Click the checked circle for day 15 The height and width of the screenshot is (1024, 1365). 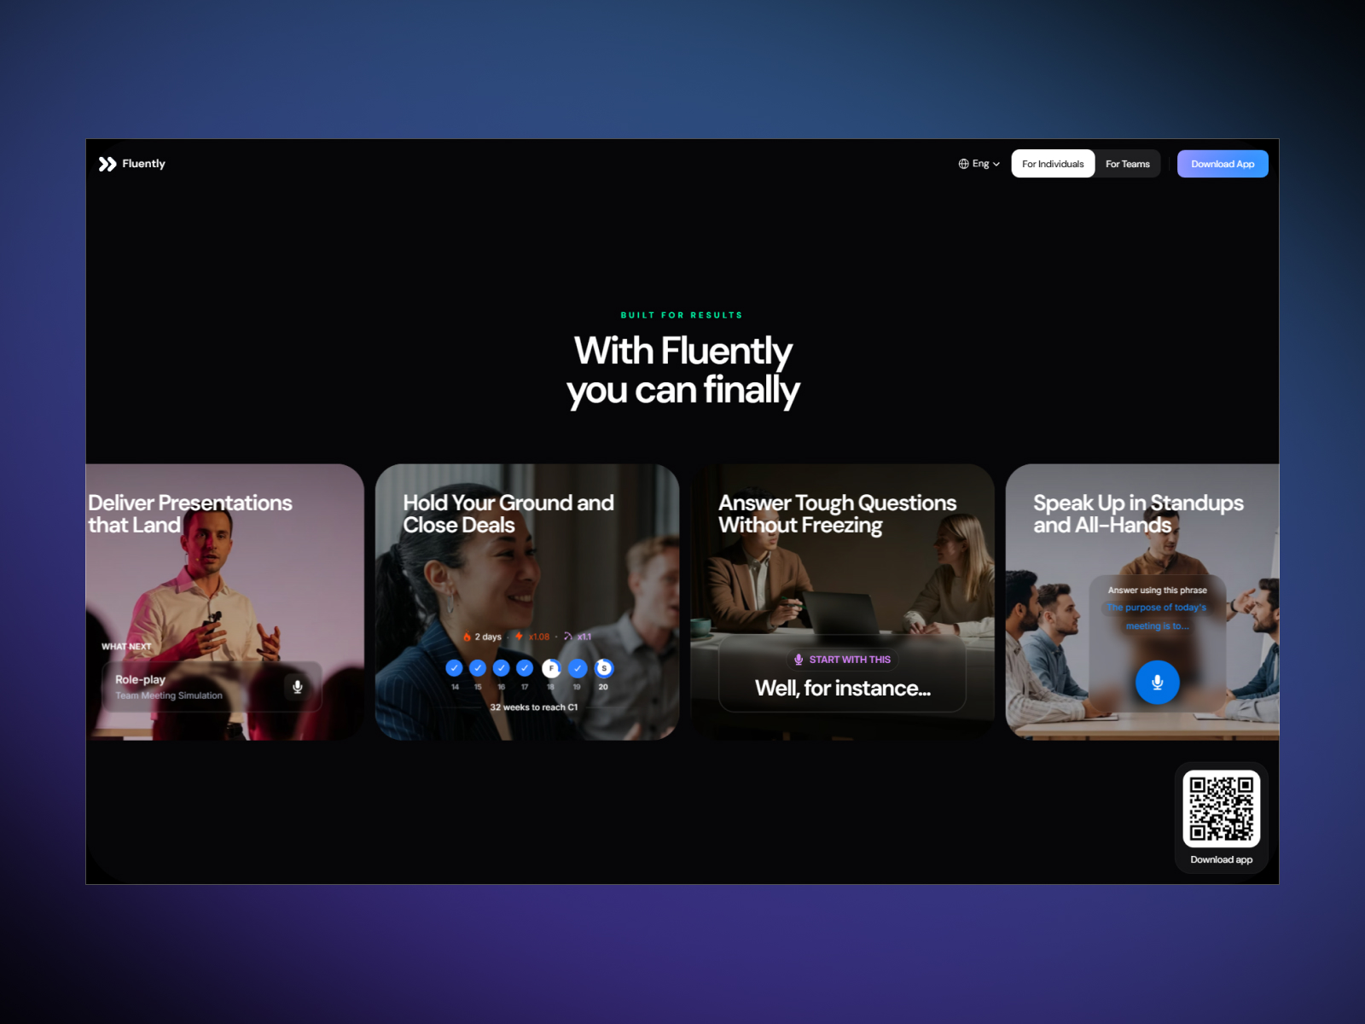(478, 668)
